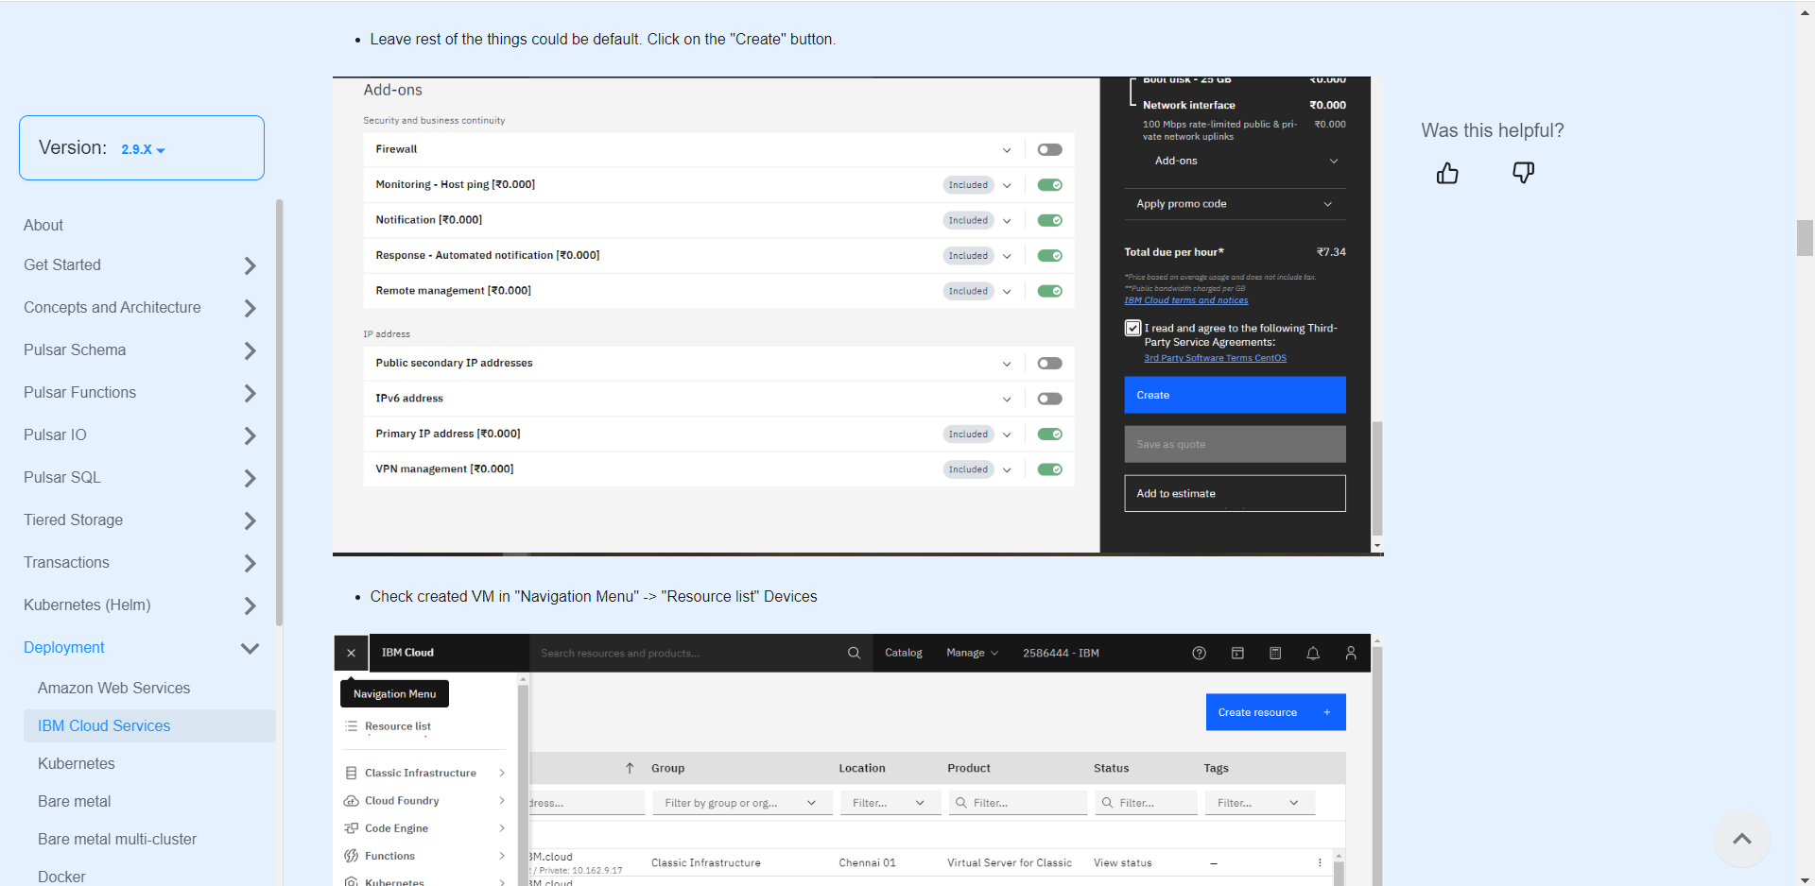Expand the Pulsar IO section

point(250,435)
